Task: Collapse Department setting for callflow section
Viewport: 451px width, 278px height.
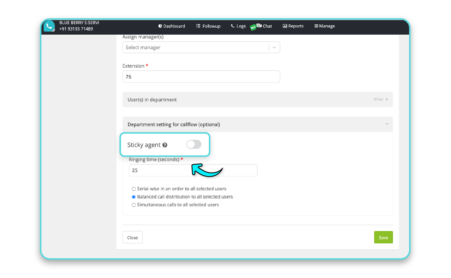Action: click(387, 124)
